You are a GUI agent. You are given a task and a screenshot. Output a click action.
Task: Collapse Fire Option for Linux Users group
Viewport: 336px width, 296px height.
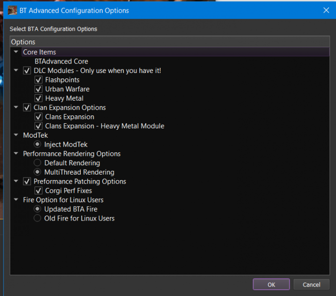(x=16, y=200)
